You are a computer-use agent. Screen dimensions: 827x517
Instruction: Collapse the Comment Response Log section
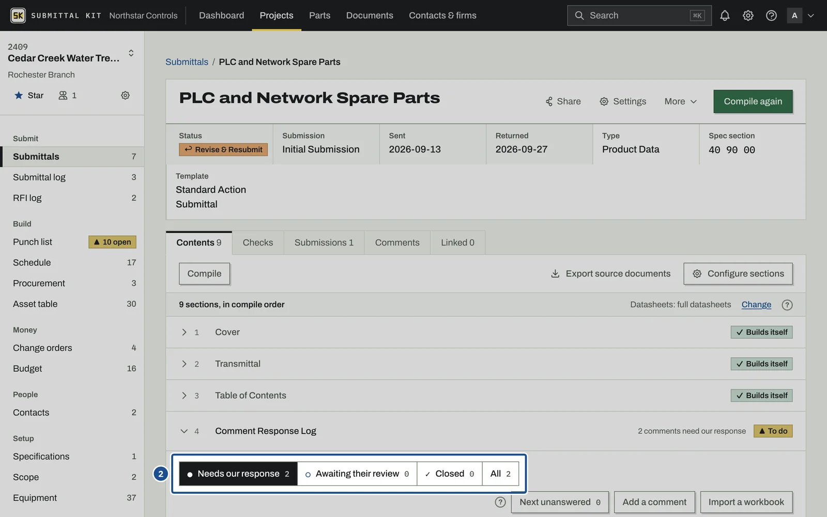click(184, 431)
